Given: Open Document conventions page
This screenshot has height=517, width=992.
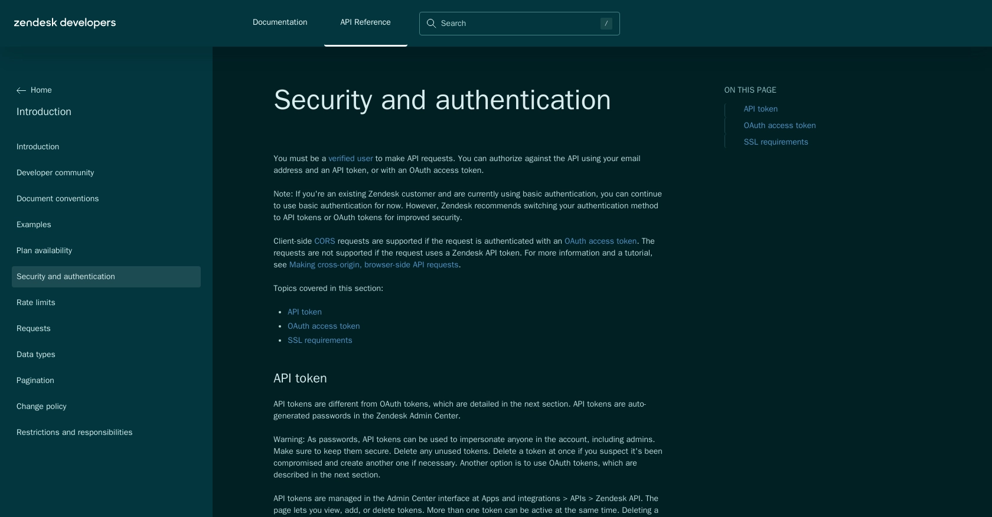Looking at the screenshot, I should click(57, 199).
